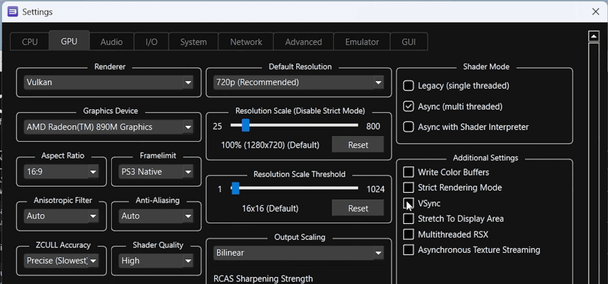Go to the I/O tab

pos(151,42)
